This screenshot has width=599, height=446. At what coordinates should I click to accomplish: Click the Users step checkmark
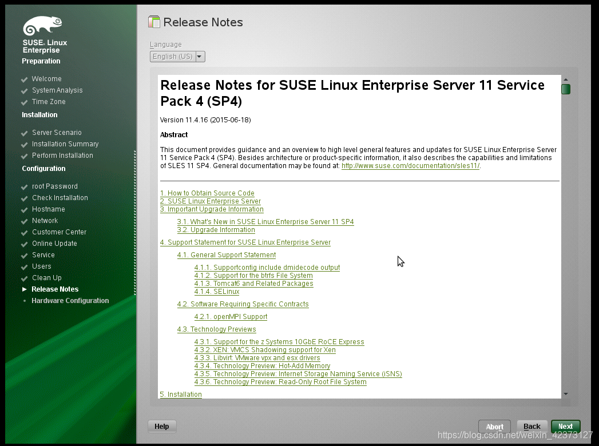pyautogui.click(x=25, y=267)
